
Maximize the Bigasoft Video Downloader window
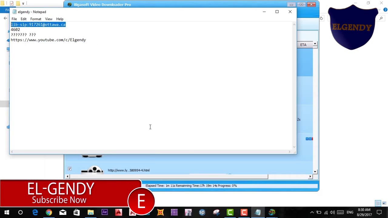tap(301, 5)
